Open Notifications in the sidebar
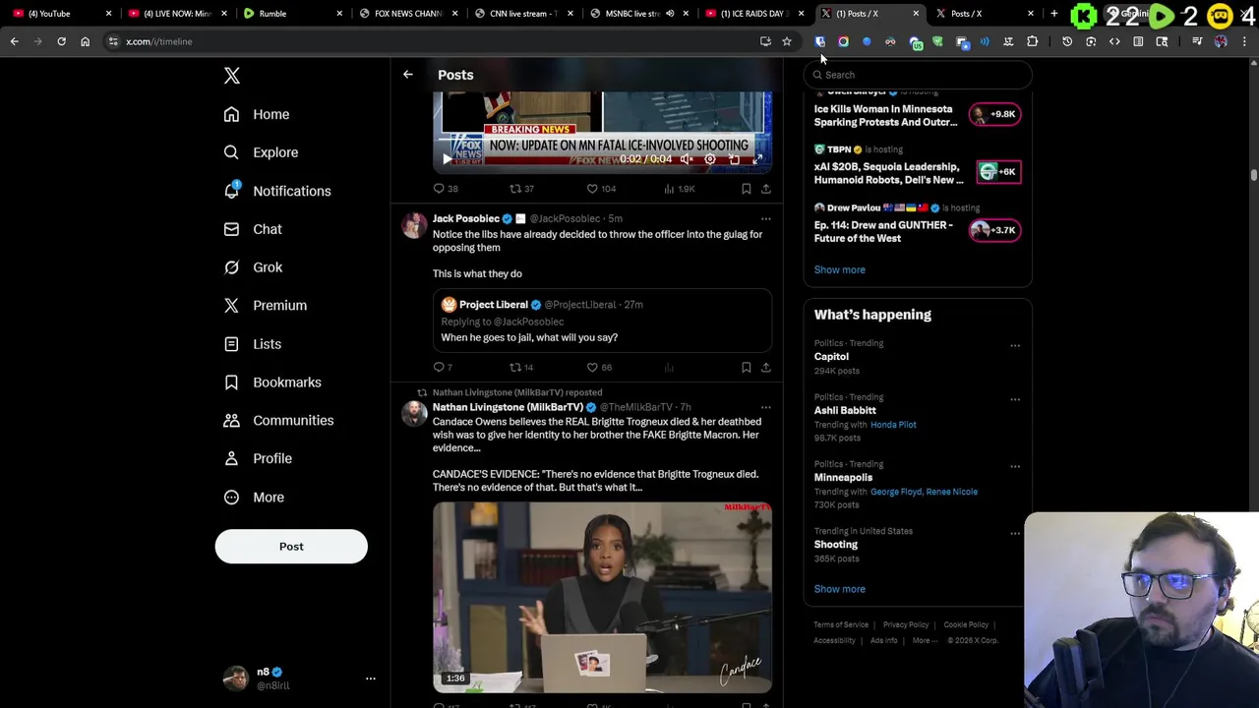1259x708 pixels. (277, 191)
